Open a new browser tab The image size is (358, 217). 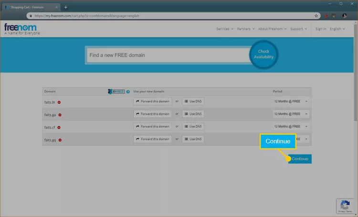click(66, 7)
